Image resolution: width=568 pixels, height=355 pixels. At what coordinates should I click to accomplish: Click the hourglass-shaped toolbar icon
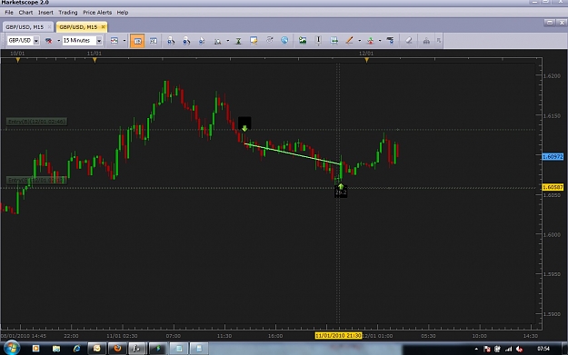[238, 41]
